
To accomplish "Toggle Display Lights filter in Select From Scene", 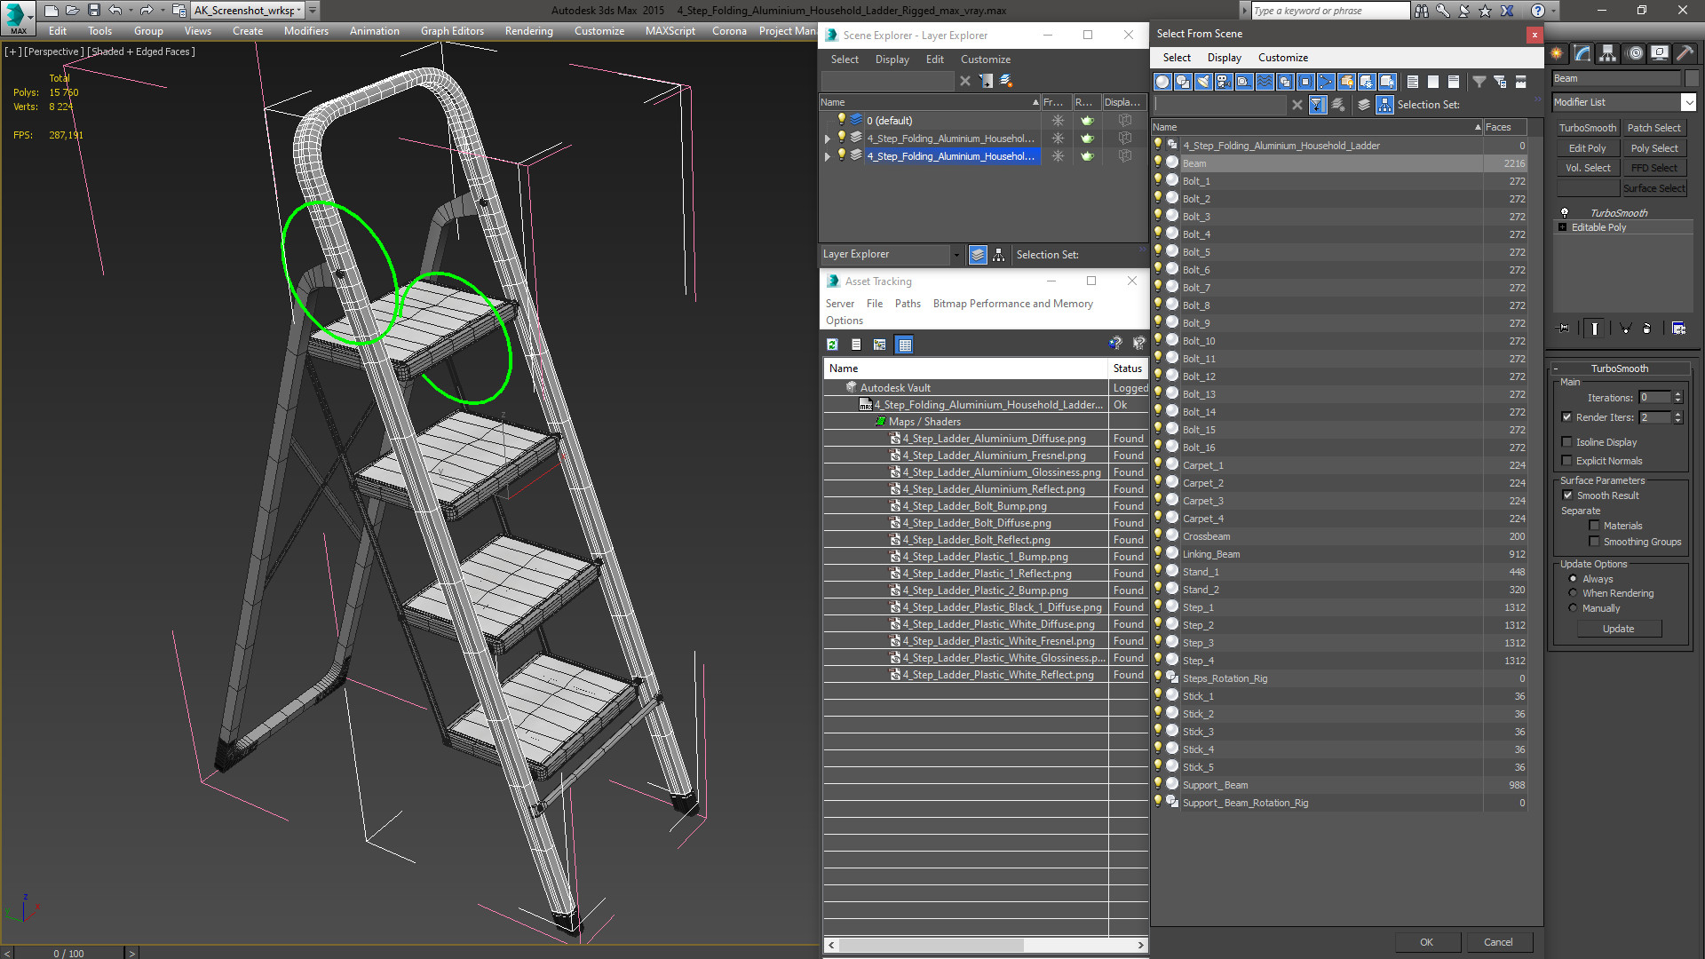I will click(1203, 82).
